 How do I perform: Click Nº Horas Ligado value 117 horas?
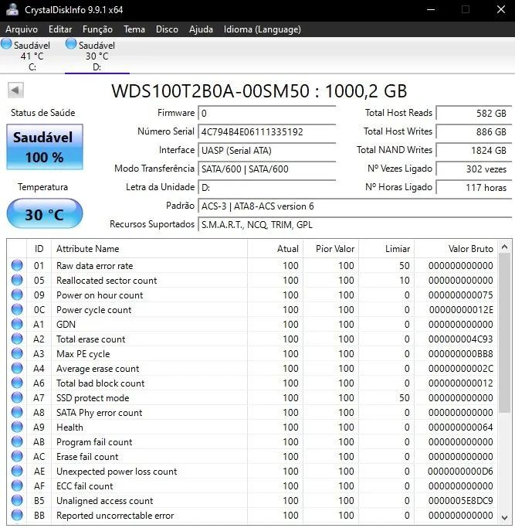(x=474, y=187)
